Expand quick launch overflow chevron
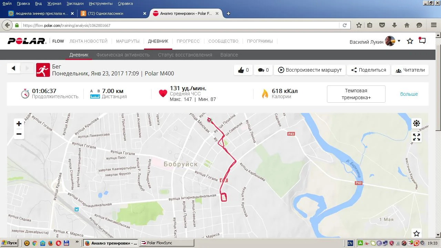The width and height of the screenshot is (441, 248). 77,242
